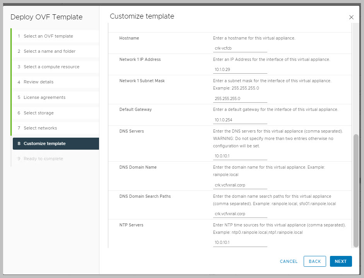
Task: Navigate to step 6 Select storage
Action: click(38, 113)
